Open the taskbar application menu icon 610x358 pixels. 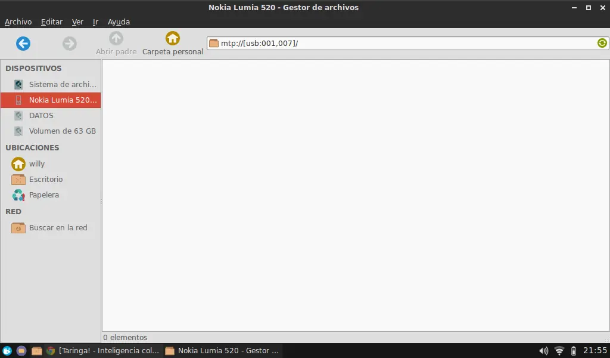[x=7, y=351]
